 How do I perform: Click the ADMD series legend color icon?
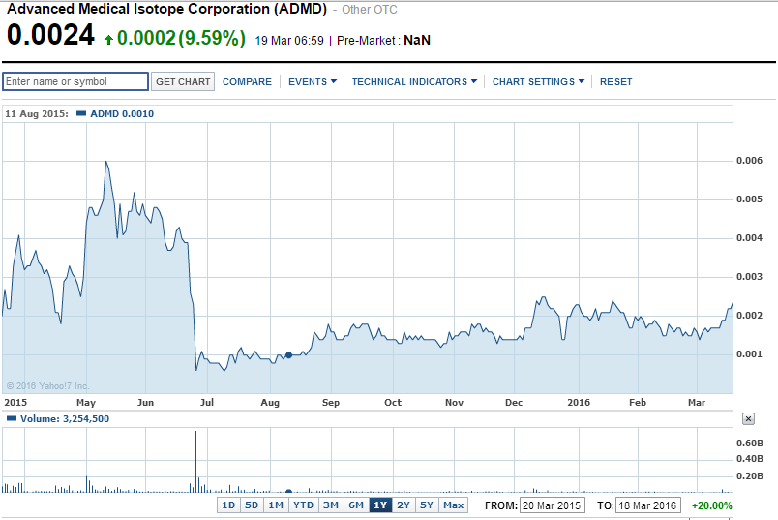81,113
